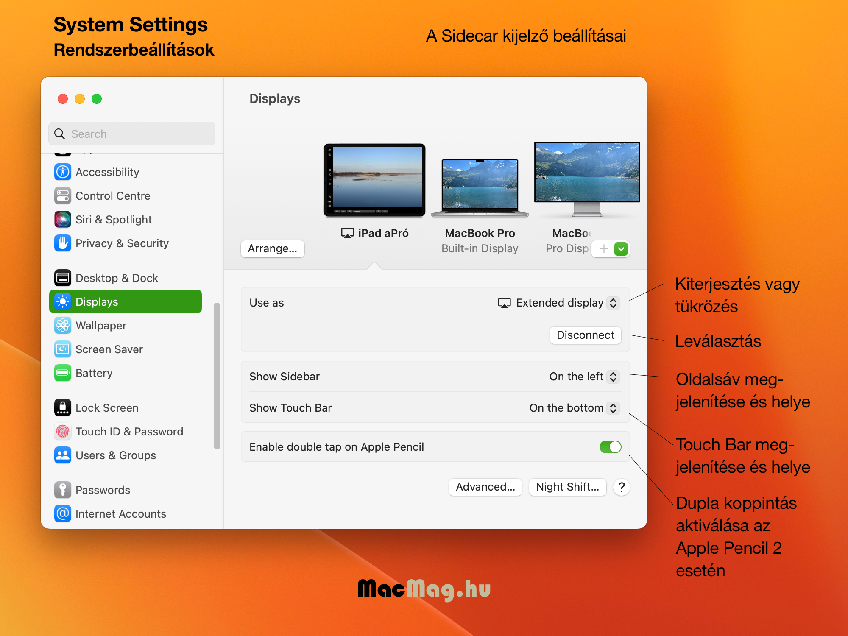
Task: Click the Arrange... button
Action: pyautogui.click(x=273, y=249)
